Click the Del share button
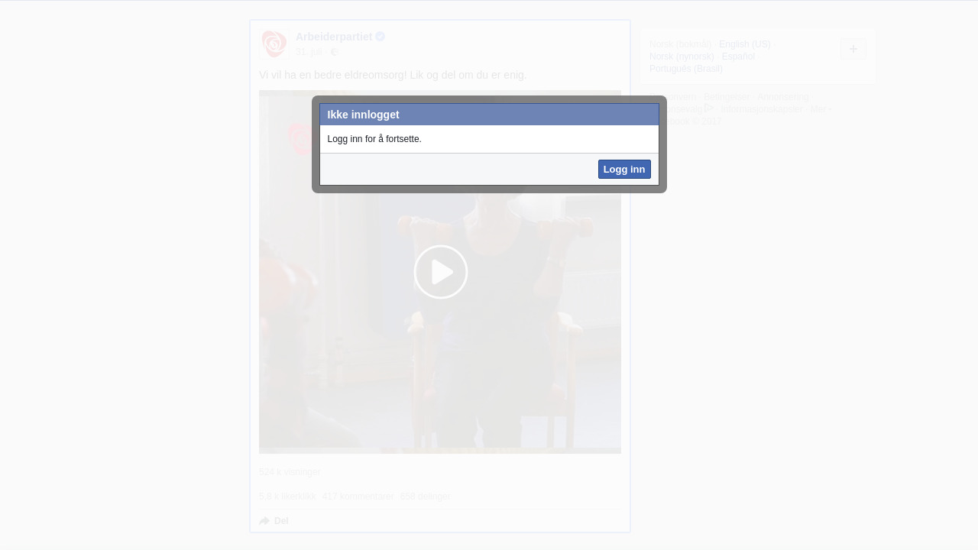 tap(274, 521)
